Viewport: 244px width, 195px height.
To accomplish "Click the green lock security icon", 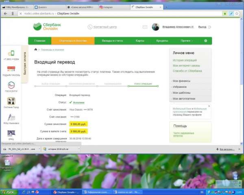I will [x=225, y=14].
